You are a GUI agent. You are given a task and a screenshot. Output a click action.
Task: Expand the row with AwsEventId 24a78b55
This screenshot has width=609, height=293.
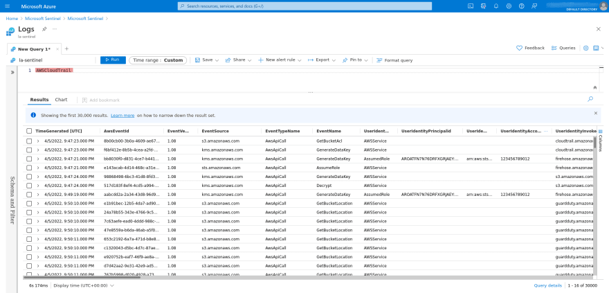point(38,212)
